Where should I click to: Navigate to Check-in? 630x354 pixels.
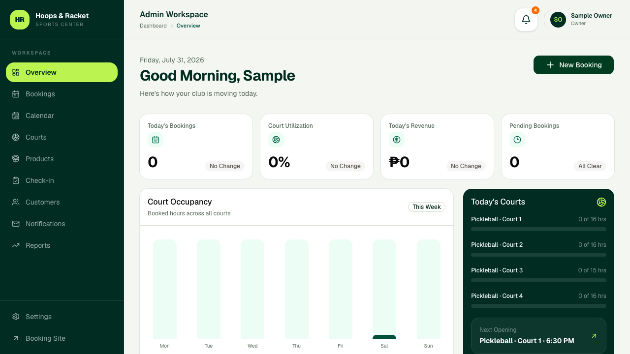pyautogui.click(x=62, y=180)
